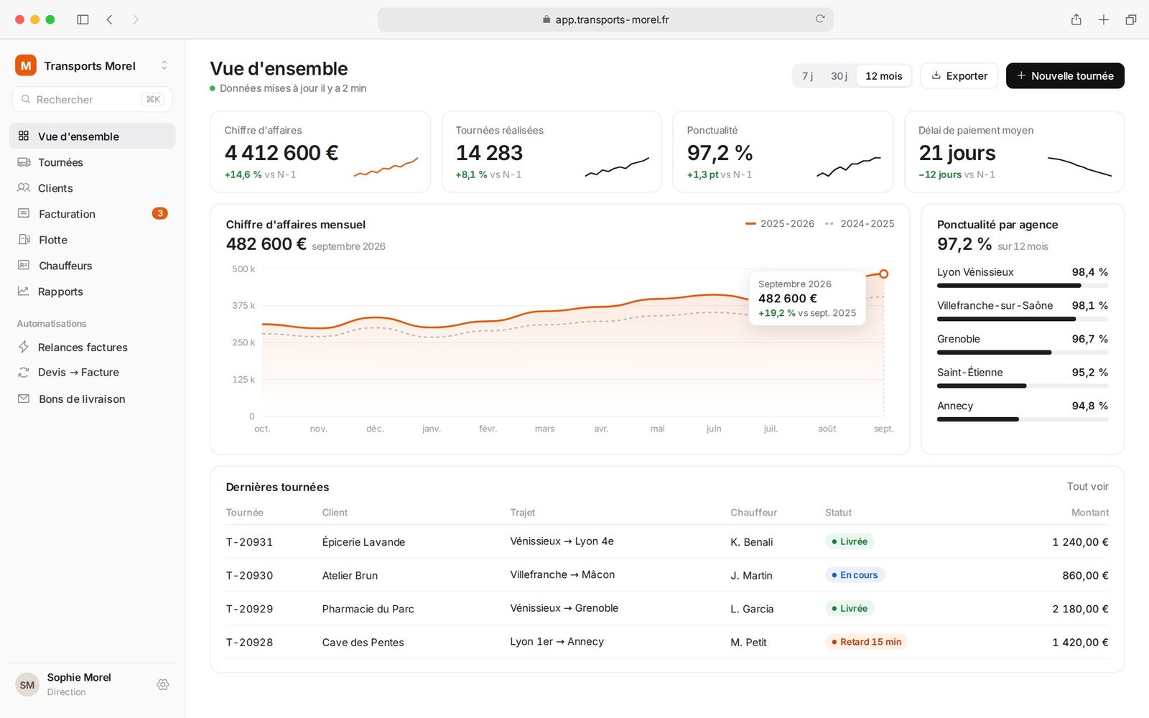Click the Annecy punctuality progress bar
Image resolution: width=1149 pixels, height=718 pixels.
(x=1023, y=419)
